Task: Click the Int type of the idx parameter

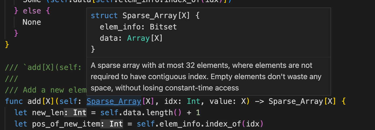Action: tap(193, 101)
